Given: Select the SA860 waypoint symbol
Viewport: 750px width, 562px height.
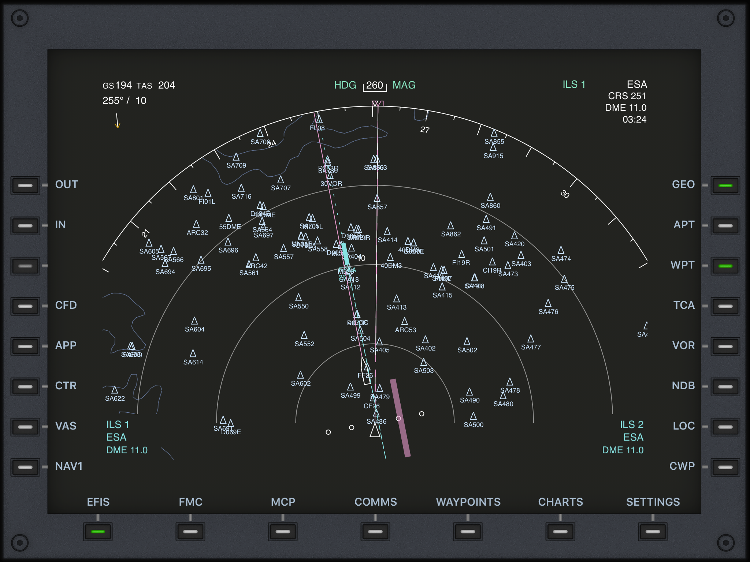Looking at the screenshot, I should point(490,198).
